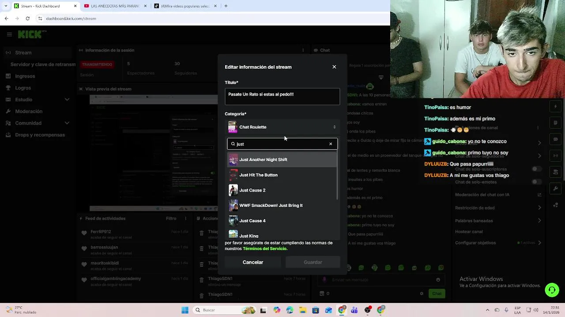Screen dimensions: 565x317
Task: Open the Términos del Servicio link
Action: coord(265,249)
